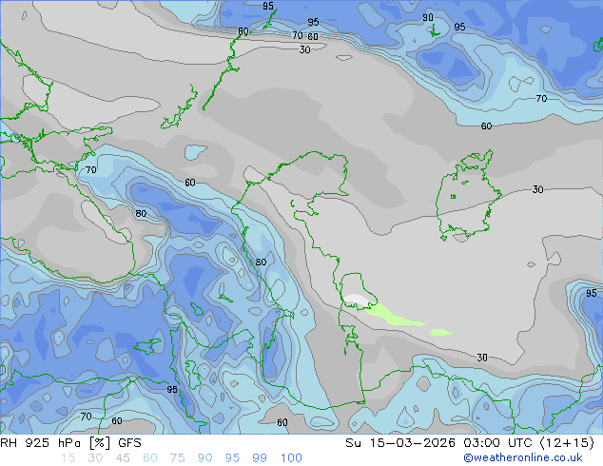
Task: Select the 45 value in the legend scale
Action: point(123,458)
